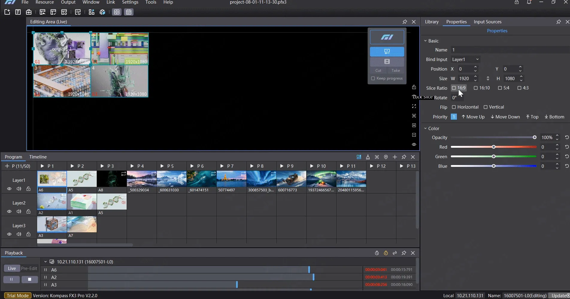Viewport: 570px width, 299px height.
Task: Click the 3D cube icon in toolbar
Action: tap(102, 12)
